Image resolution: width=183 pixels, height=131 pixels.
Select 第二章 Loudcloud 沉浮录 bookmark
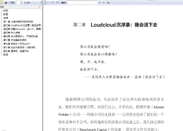tap(22, 25)
